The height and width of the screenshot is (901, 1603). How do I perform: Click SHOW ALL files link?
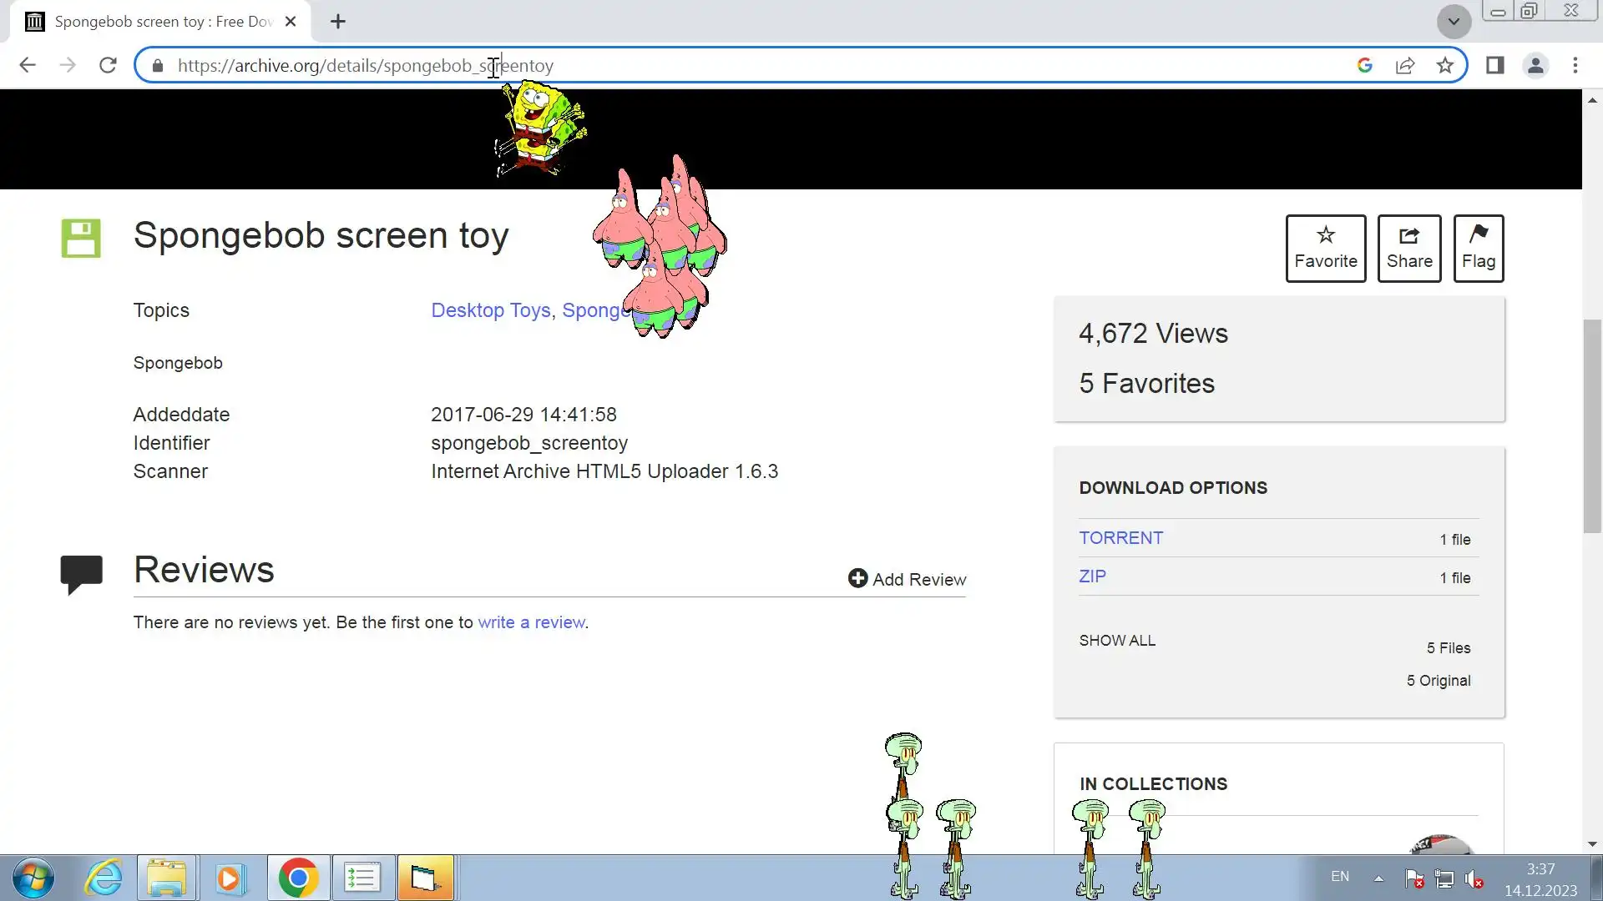click(x=1117, y=641)
